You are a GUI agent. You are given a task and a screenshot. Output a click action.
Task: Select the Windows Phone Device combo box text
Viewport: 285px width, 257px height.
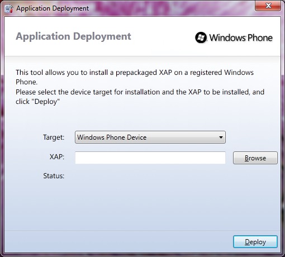(x=112, y=137)
